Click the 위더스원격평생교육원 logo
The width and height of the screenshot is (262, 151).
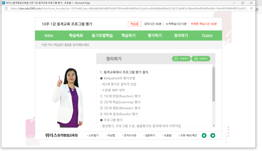click(x=61, y=135)
